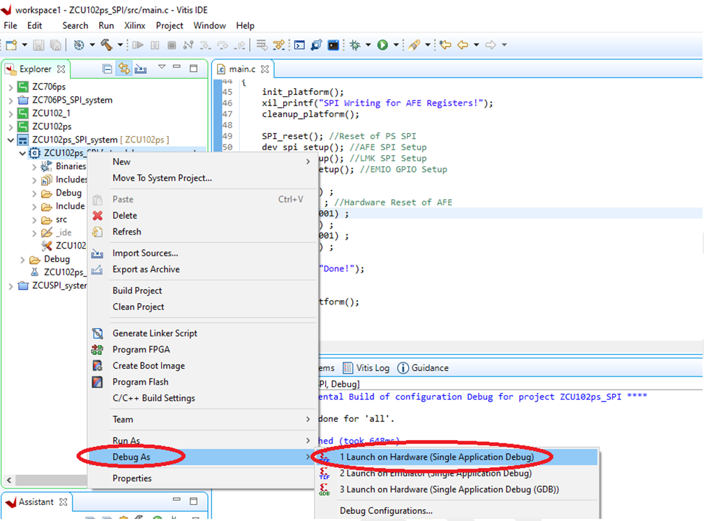Click the New project icon in toolbar

(11, 45)
